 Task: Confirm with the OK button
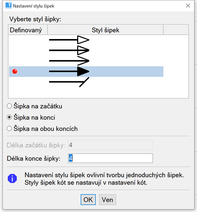point(88,199)
